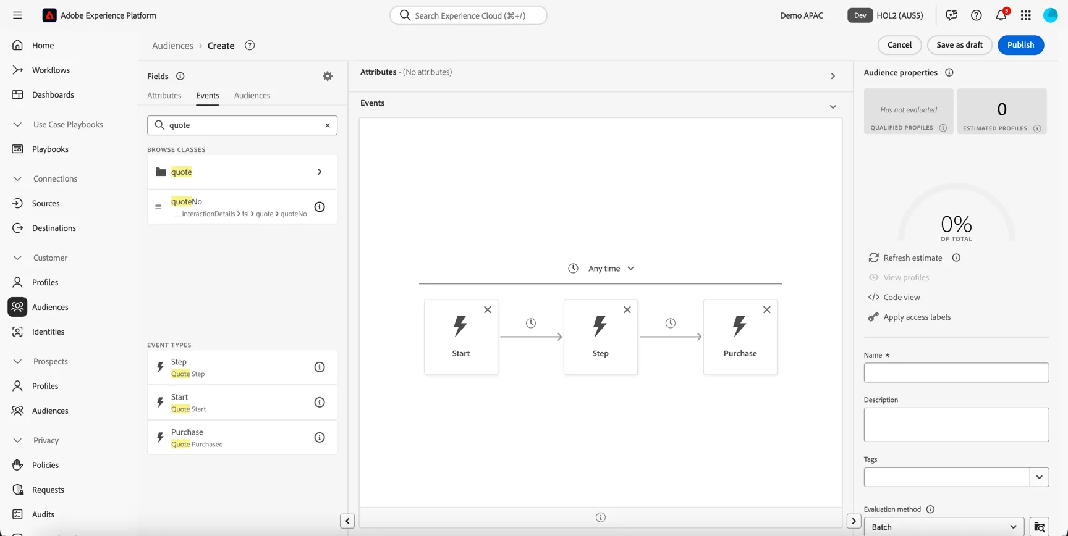1068x536 pixels.
Task: Open the help question mark icon
Action: pos(977,15)
